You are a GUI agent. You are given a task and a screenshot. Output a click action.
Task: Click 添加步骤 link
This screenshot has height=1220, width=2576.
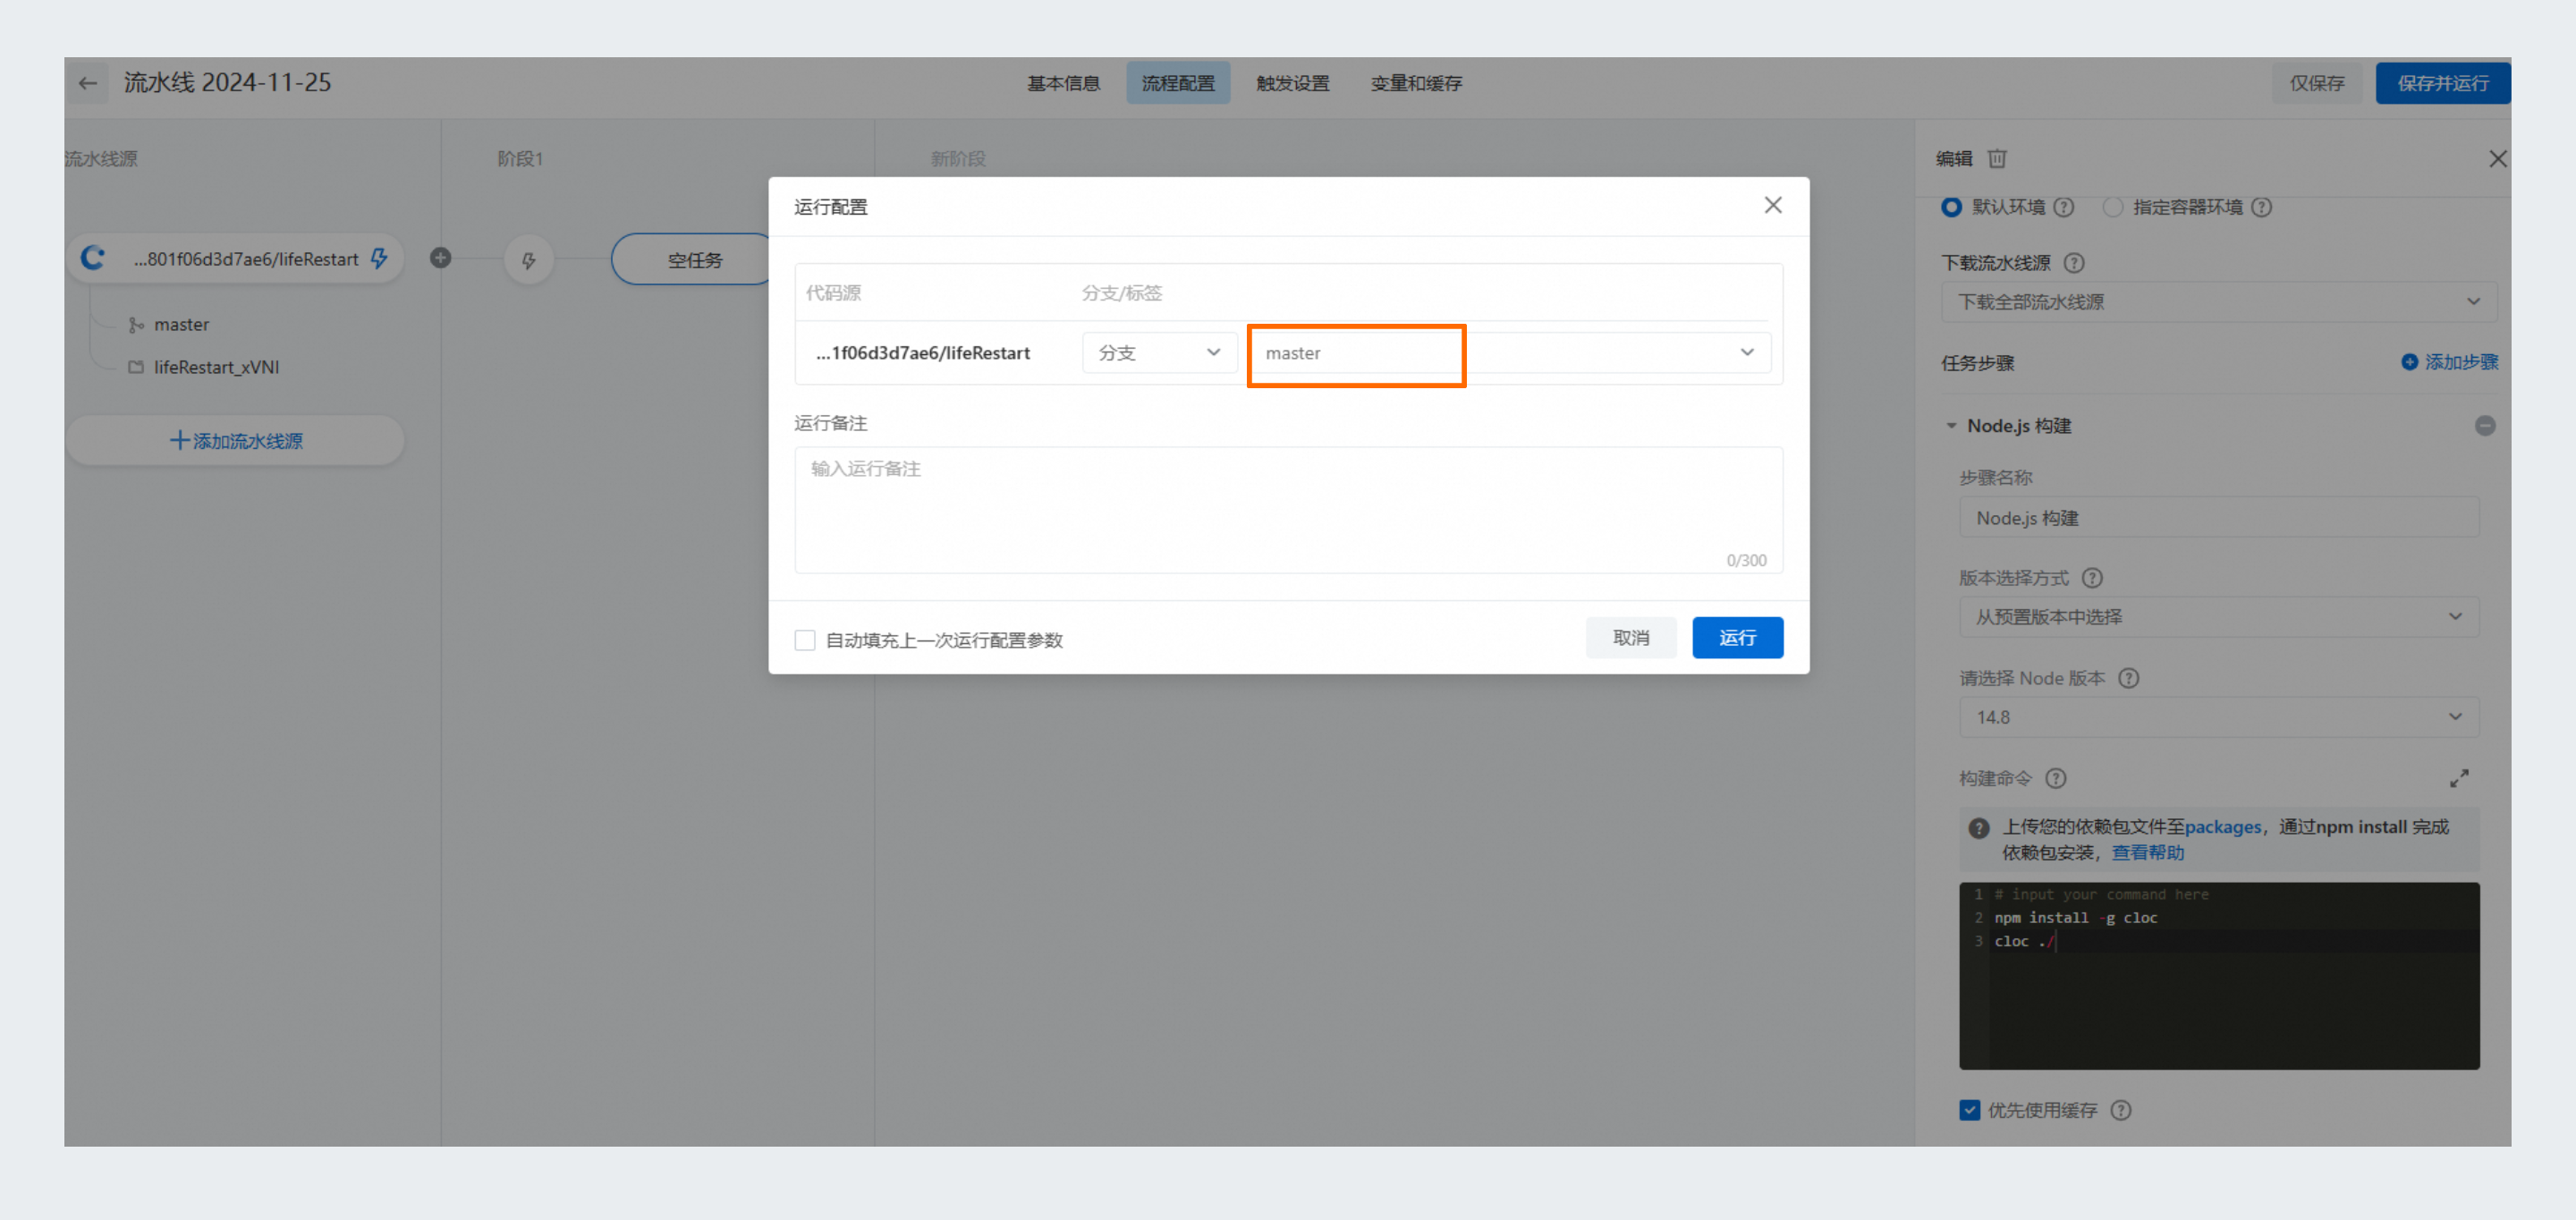pos(2461,362)
